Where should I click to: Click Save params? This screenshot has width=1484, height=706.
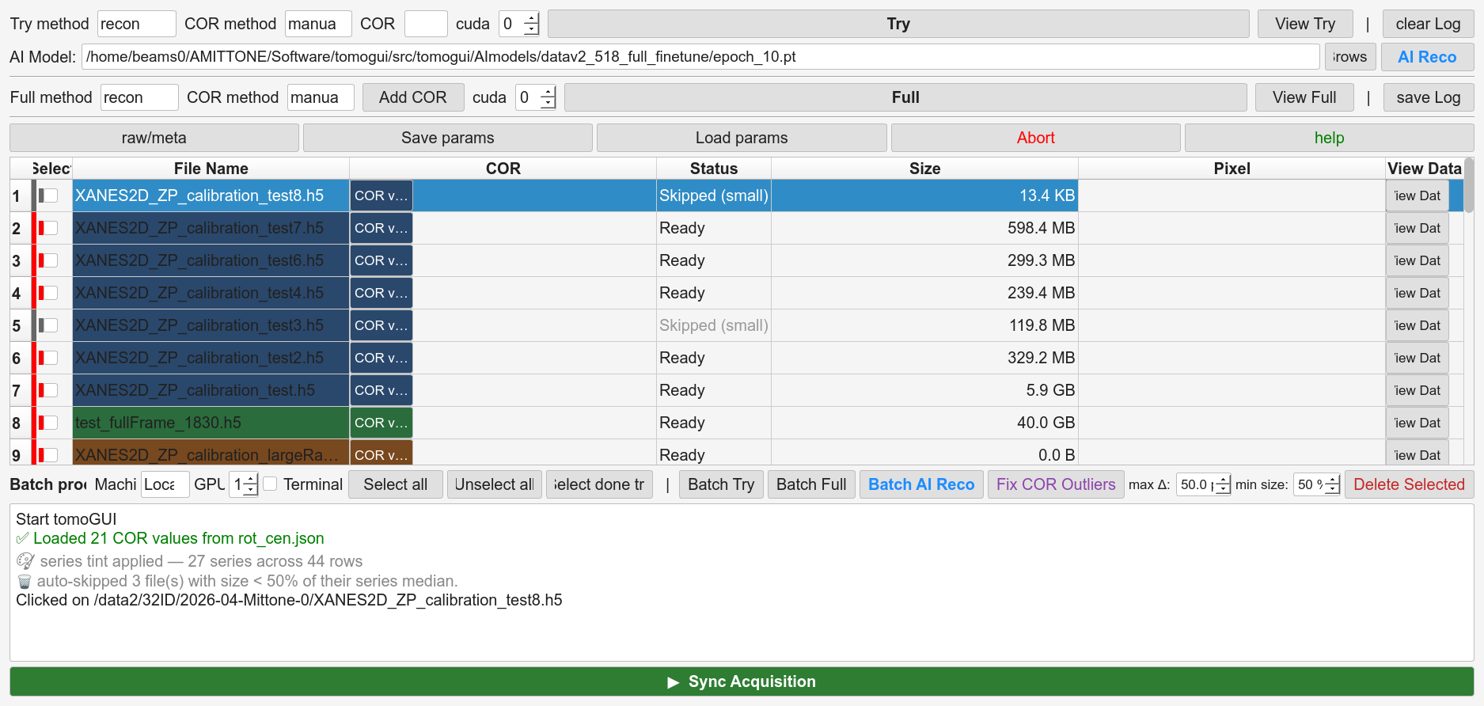(448, 138)
